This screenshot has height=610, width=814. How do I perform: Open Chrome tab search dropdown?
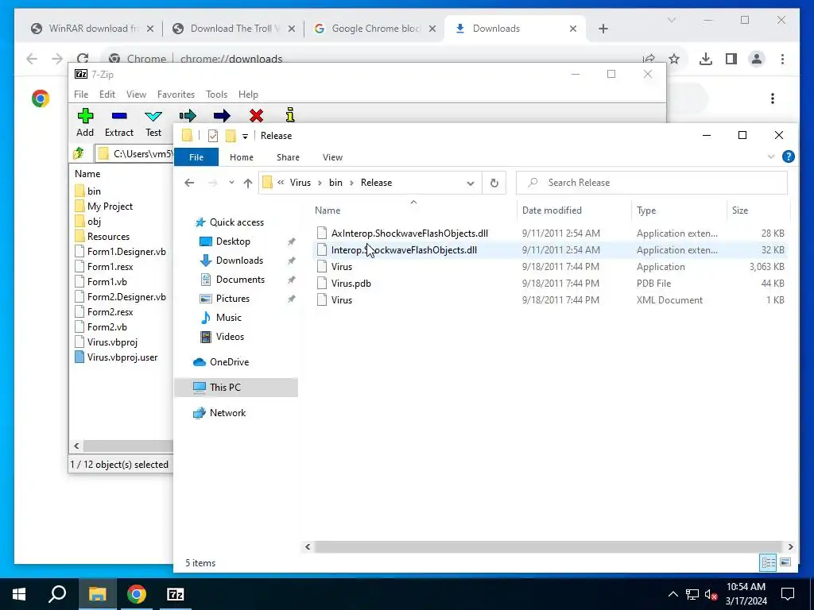[x=671, y=20]
